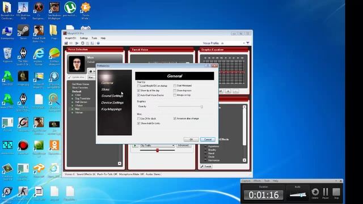Toggle Show tip of the day checkbox
This screenshot has height=204, width=363.
138,91
